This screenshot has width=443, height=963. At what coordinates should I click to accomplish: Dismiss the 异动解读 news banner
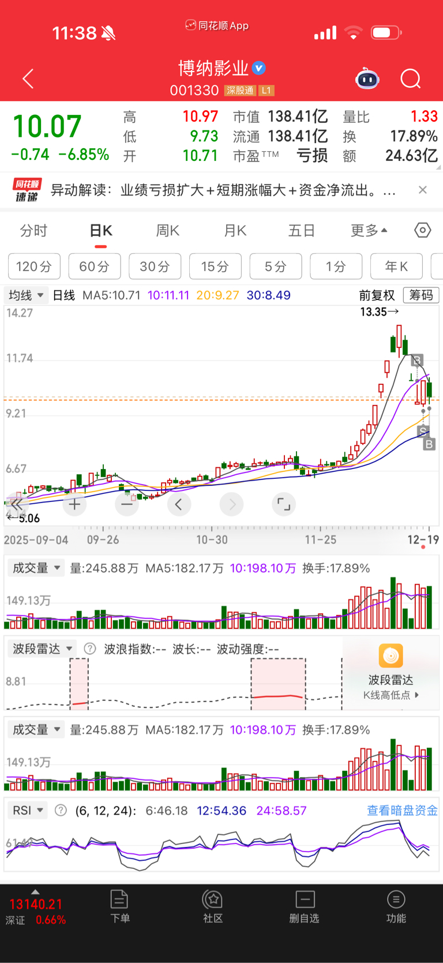coord(423,190)
